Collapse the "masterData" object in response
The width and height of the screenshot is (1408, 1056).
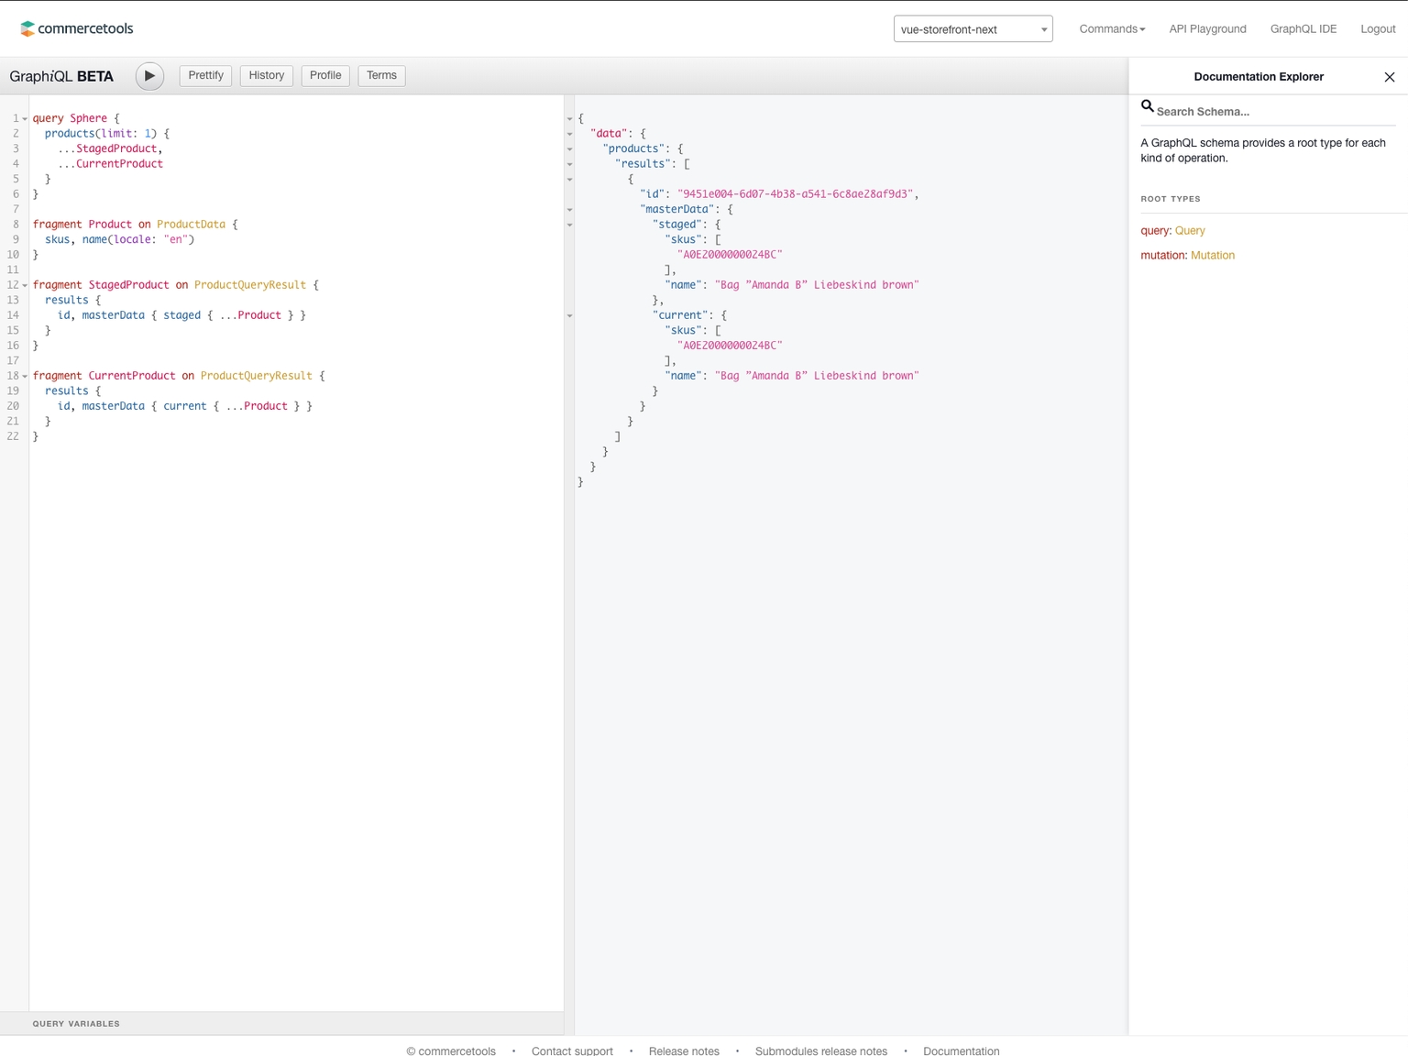tap(569, 210)
